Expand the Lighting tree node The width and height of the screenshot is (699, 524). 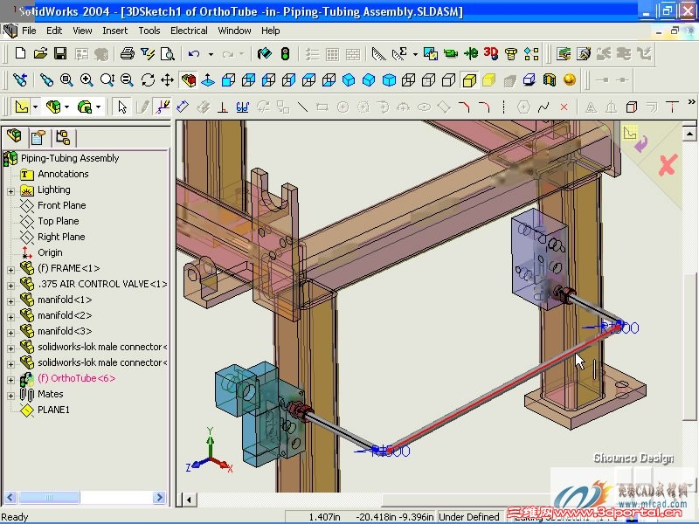[10, 191]
